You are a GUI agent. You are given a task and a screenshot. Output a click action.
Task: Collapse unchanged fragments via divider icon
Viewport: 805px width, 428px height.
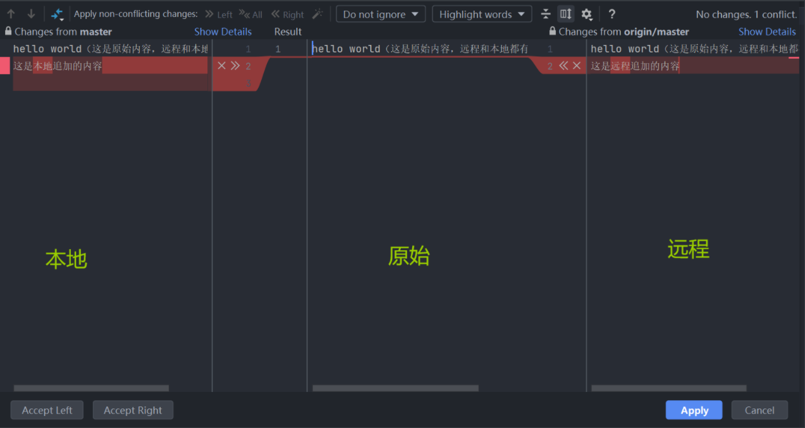point(546,13)
